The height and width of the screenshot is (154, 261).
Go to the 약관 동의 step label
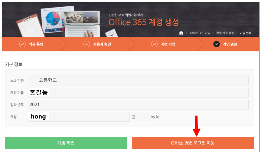36,44
